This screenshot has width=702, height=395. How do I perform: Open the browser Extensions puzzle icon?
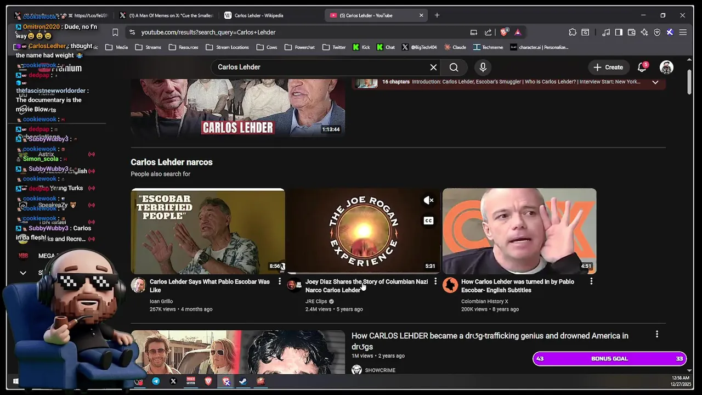pyautogui.click(x=573, y=32)
